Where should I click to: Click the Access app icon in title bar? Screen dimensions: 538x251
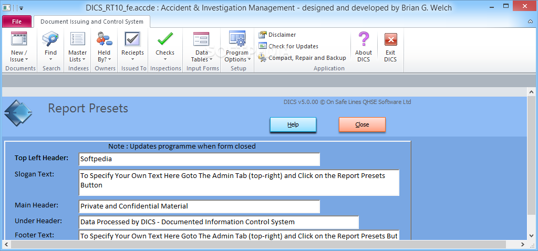coord(7,7)
